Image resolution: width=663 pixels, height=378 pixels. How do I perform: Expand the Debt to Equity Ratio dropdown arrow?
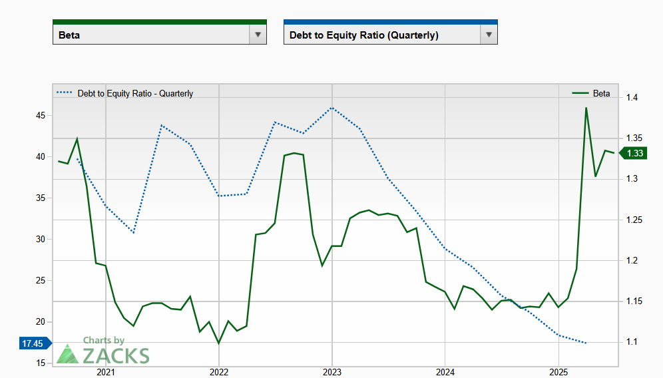tap(489, 35)
